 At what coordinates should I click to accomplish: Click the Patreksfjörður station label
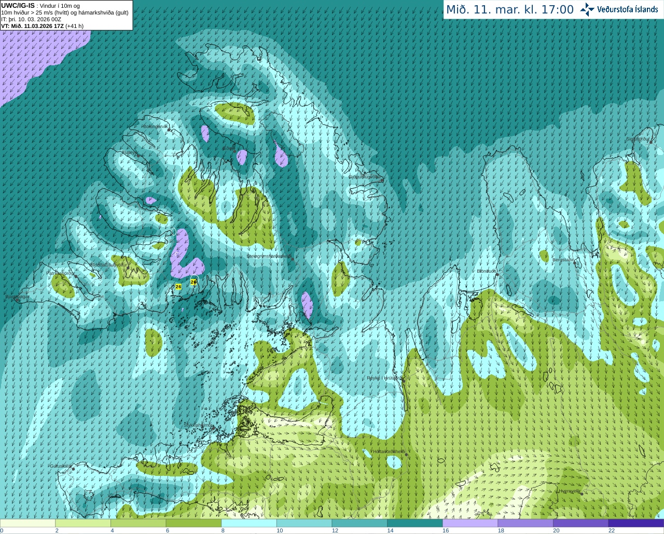click(x=60, y=273)
